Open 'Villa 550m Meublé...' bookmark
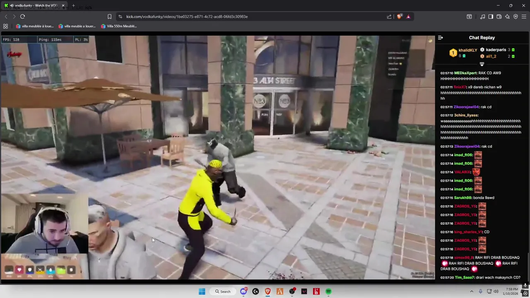Screen dimensions: 530x298 coord(119,26)
